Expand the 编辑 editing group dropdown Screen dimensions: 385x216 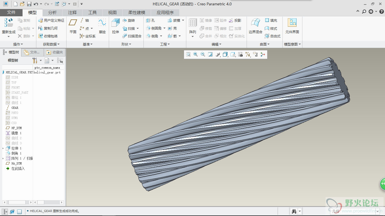coord(216,44)
